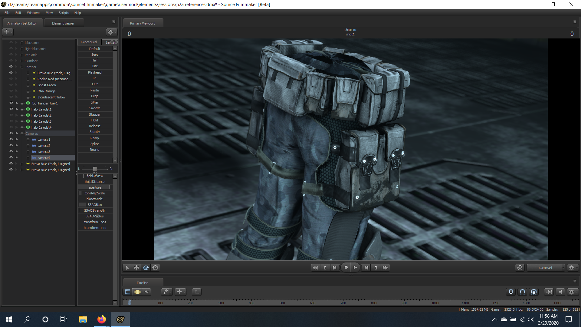Screen dimensions: 581x327
Task: Toggle visibility of Interior group
Action: [x=11, y=67]
